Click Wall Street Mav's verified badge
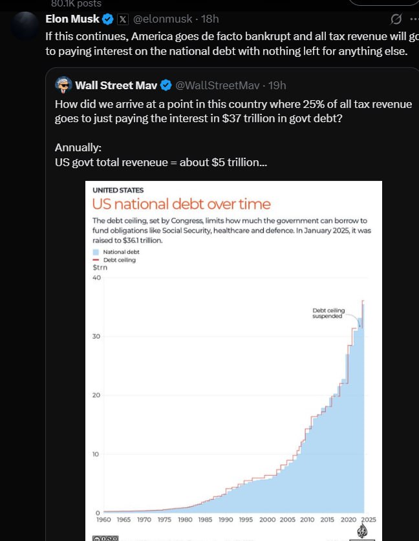This screenshot has width=419, height=541. tap(166, 85)
